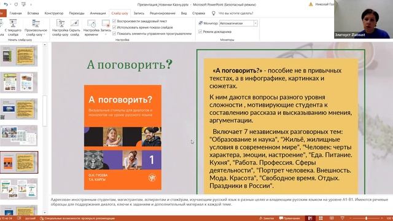Image resolution: width=393 pixels, height=221 pixels.
Task: Toggle Воспроизвести закадровый текст checkbox
Action: click(x=114, y=21)
